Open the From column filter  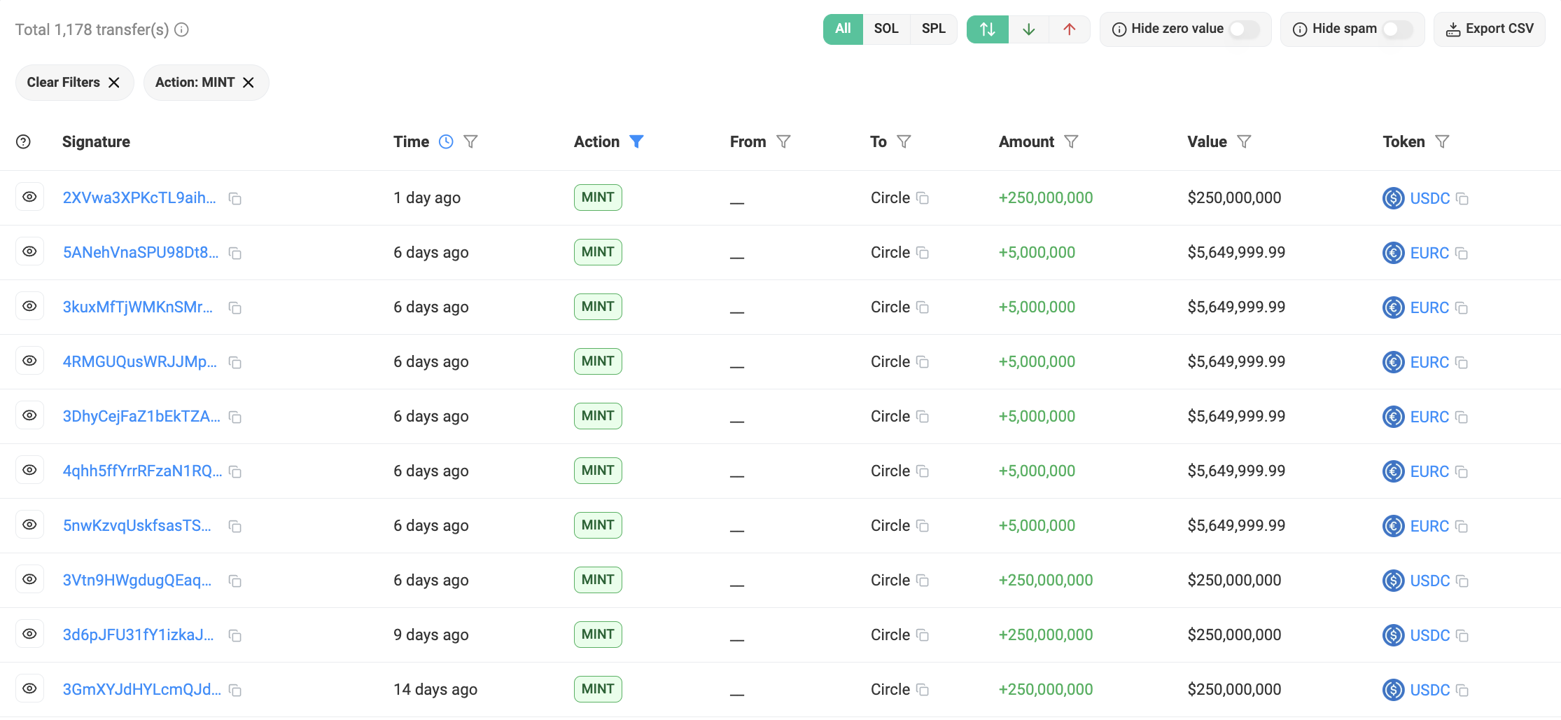point(783,141)
